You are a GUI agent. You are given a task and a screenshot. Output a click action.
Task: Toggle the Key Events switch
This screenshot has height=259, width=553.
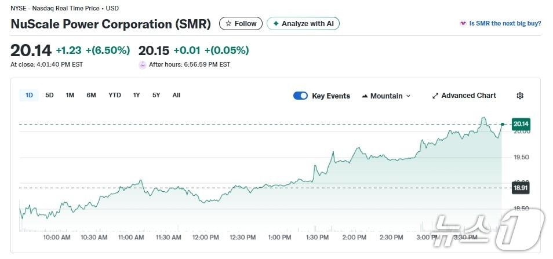pos(300,96)
